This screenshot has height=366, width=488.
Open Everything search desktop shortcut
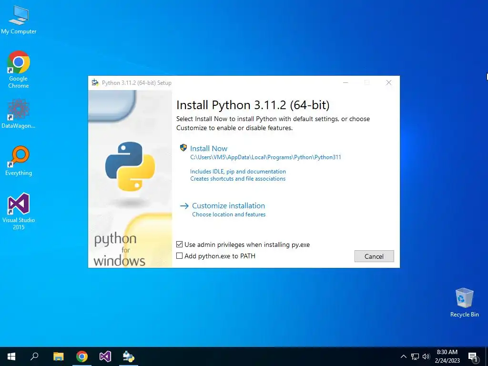point(19,161)
